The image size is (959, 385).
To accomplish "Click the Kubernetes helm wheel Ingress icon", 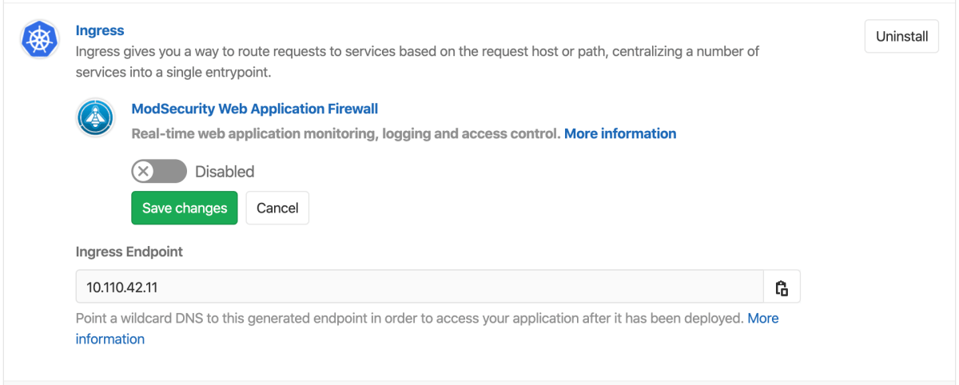I will tap(40, 40).
